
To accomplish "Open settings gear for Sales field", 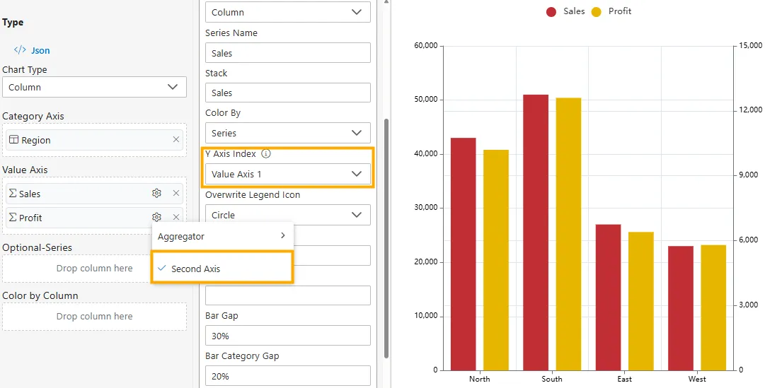I will click(x=156, y=194).
